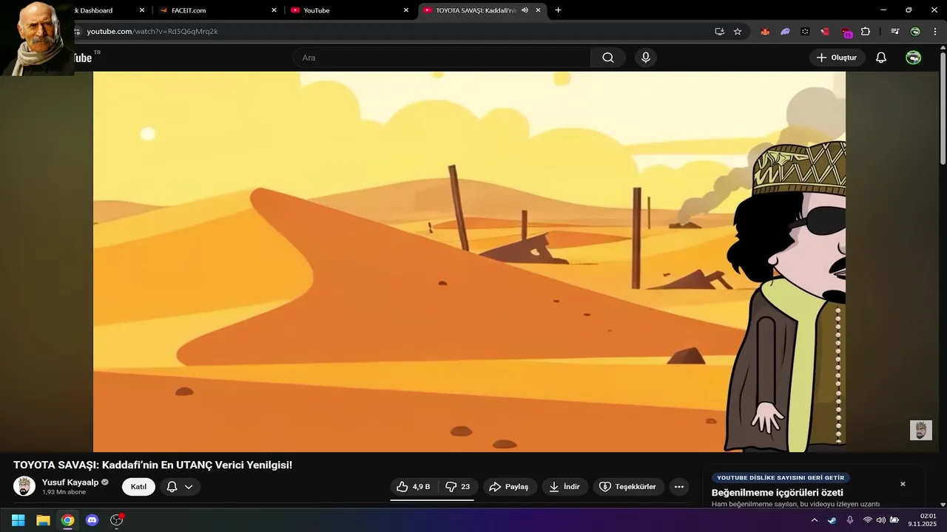Show hidden system tray icons chevron
947x532 pixels.
pyautogui.click(x=815, y=520)
